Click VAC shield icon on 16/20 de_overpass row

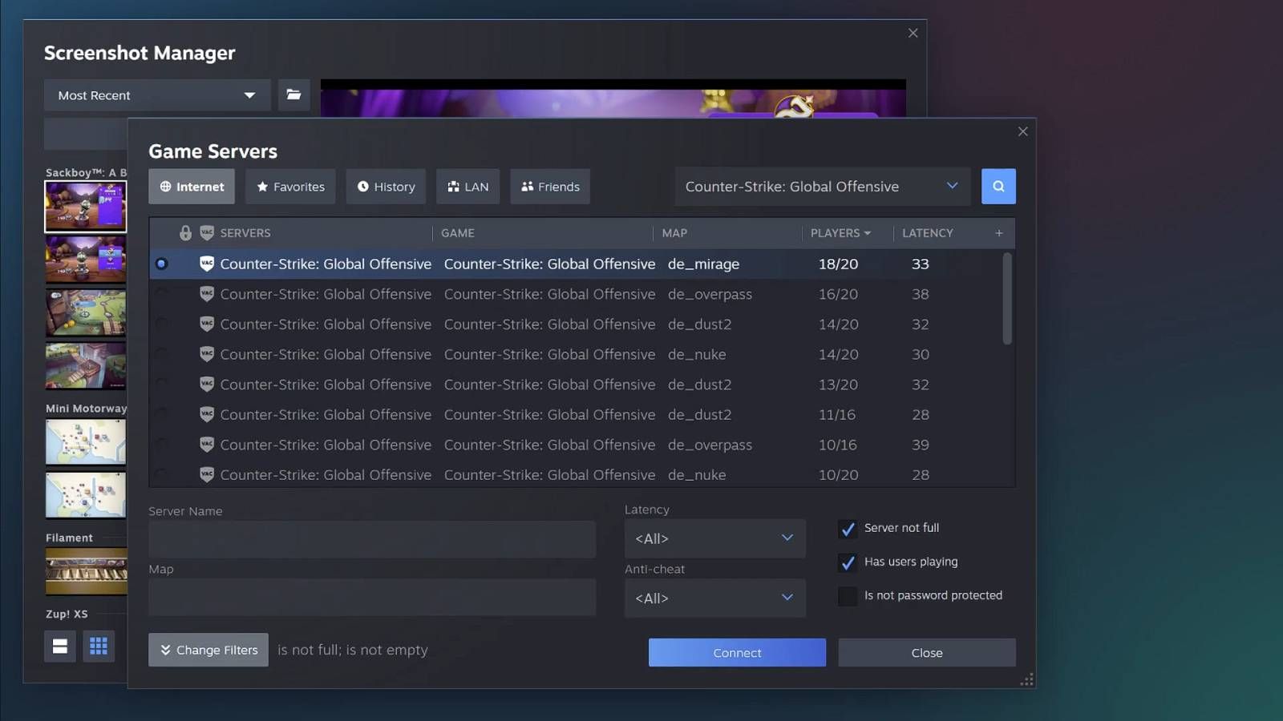(207, 294)
